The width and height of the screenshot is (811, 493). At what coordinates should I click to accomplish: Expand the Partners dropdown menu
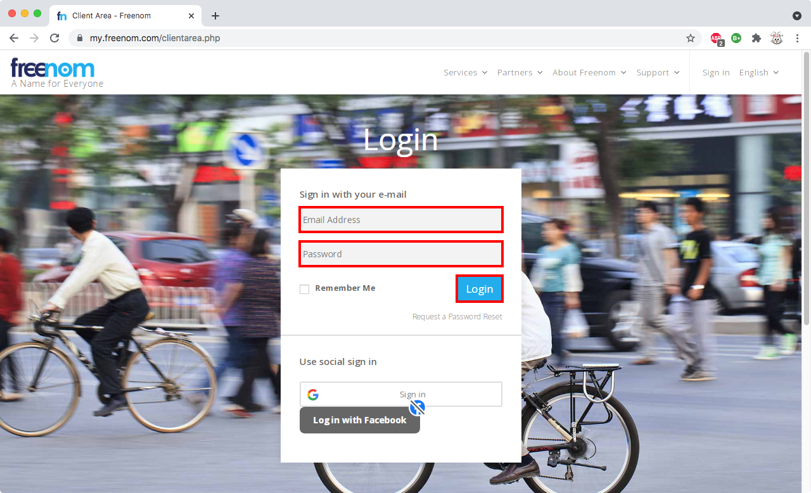tap(520, 73)
